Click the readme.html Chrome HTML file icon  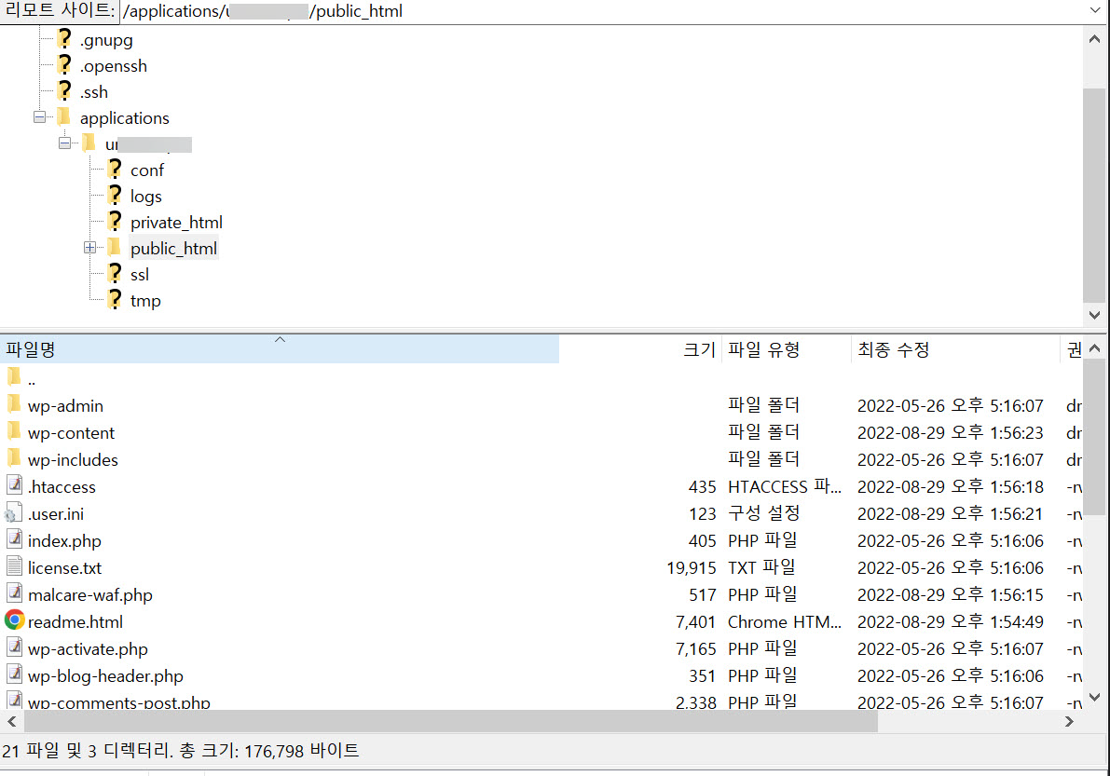coord(14,620)
